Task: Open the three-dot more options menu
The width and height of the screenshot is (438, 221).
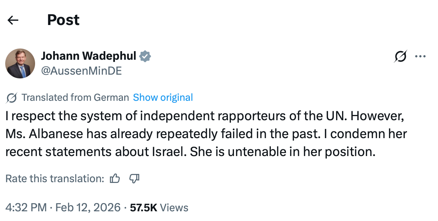Action: 420,57
